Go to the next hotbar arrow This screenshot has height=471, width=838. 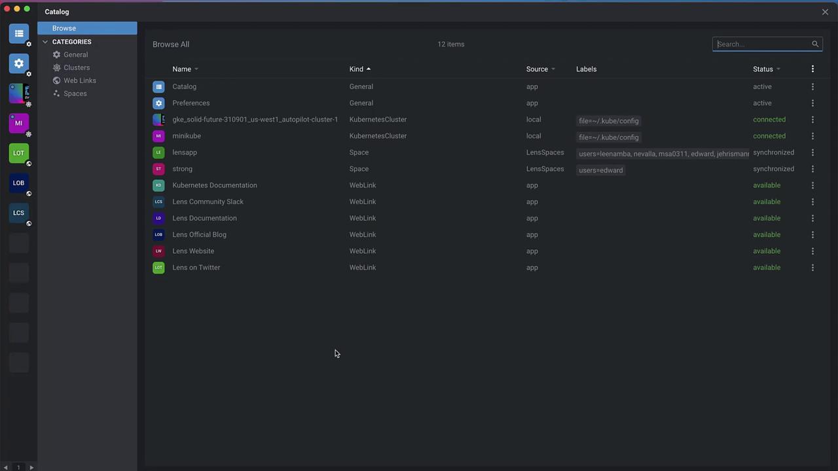pyautogui.click(x=31, y=467)
